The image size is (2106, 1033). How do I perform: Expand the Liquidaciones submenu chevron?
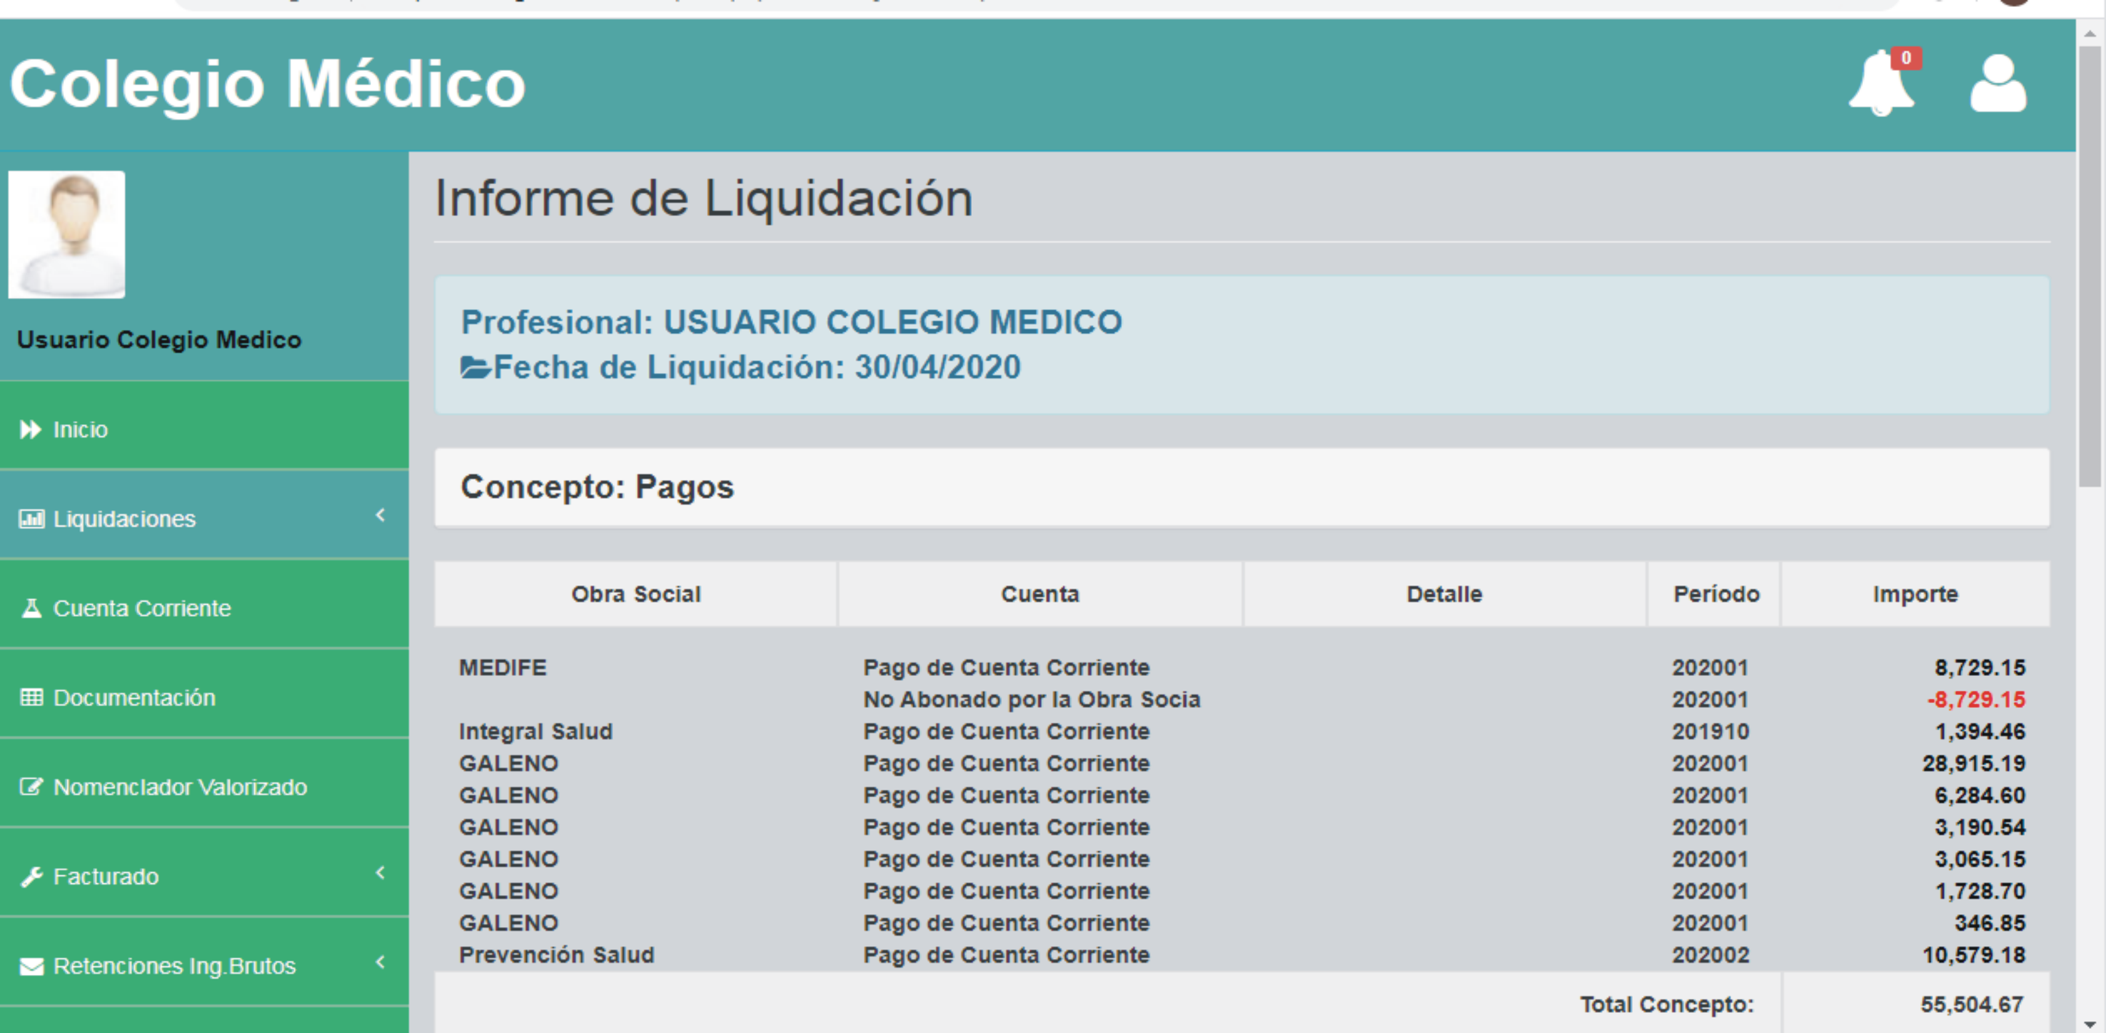pos(380,515)
